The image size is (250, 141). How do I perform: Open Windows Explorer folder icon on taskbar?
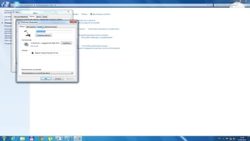pyautogui.click(x=22, y=138)
